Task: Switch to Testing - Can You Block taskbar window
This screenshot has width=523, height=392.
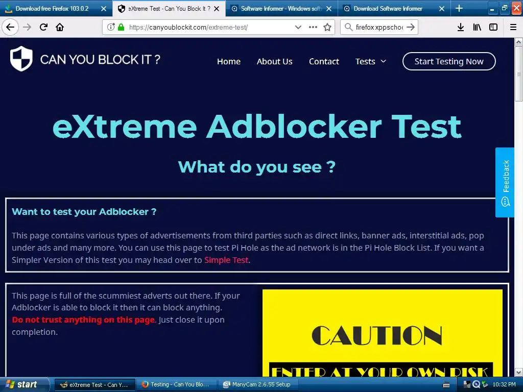Action: tap(176, 385)
